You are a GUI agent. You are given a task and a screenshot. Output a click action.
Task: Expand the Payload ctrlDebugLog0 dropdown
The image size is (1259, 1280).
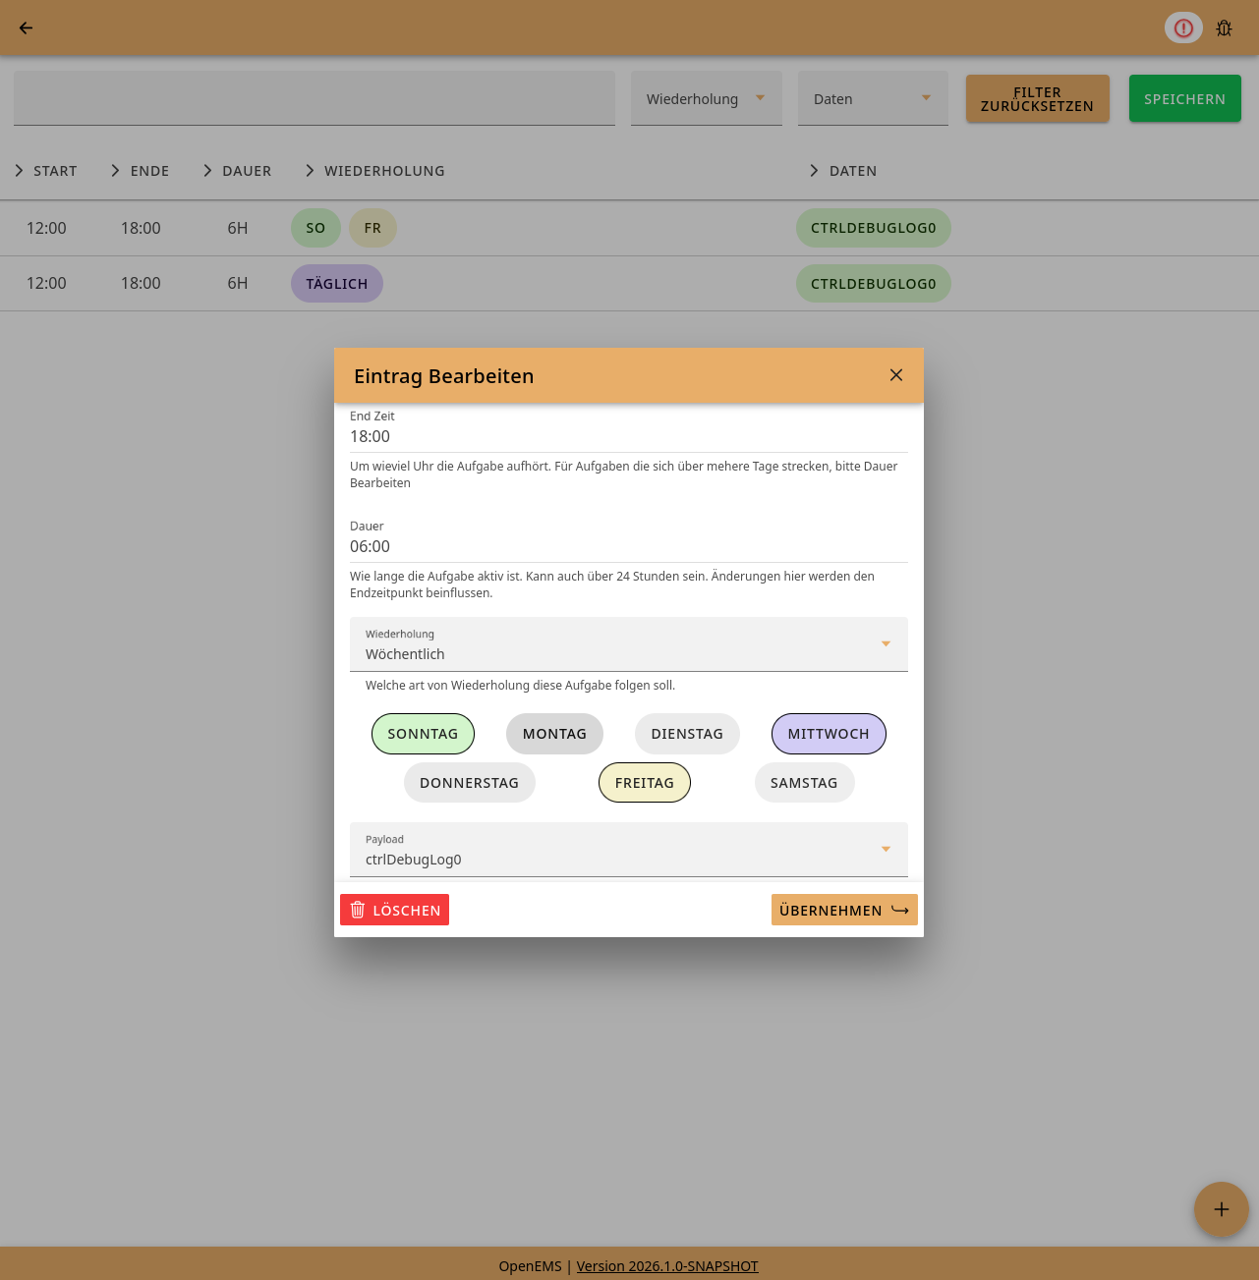pyautogui.click(x=628, y=850)
